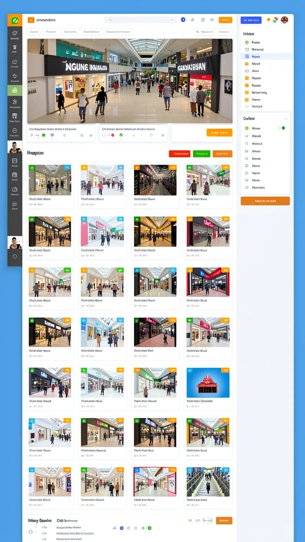Click the green WhatsApp-style icon in the lower right panel
Screen dimensions: 305x542
[247, 128]
